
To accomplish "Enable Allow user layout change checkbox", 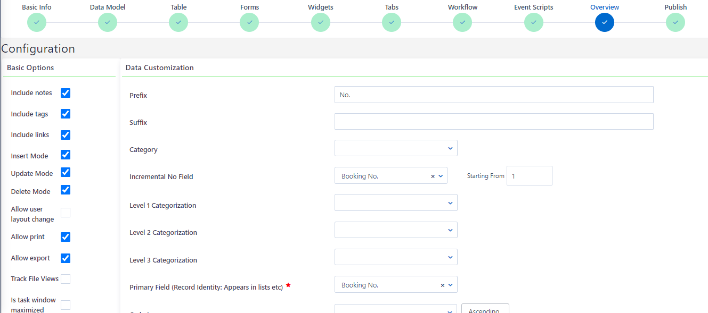I will pyautogui.click(x=66, y=213).
